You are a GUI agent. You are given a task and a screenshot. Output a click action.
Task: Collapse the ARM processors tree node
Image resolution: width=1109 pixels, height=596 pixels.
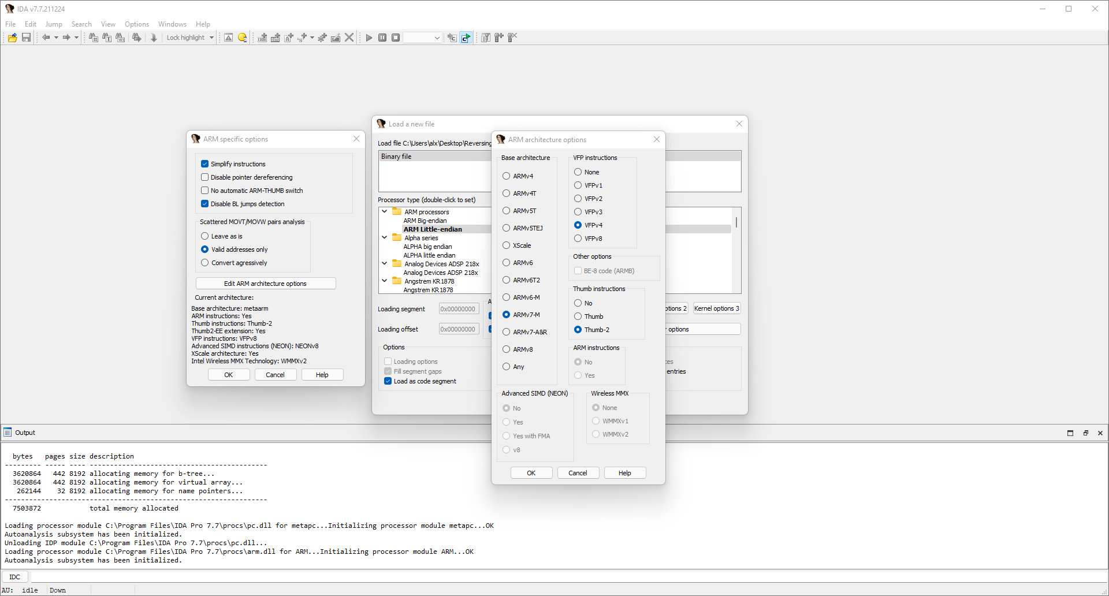click(385, 211)
